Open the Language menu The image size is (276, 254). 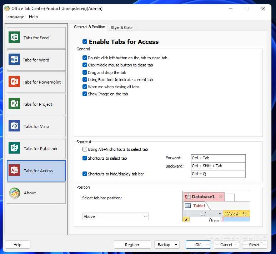15,17
